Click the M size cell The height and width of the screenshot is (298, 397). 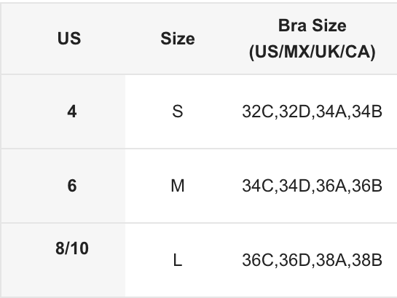pos(178,186)
